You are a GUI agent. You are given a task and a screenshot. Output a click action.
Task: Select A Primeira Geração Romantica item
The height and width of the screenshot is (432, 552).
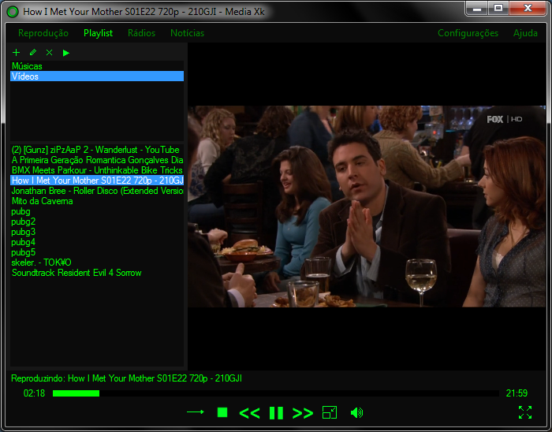(97, 160)
